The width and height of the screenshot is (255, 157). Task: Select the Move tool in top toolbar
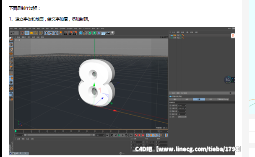(27, 33)
